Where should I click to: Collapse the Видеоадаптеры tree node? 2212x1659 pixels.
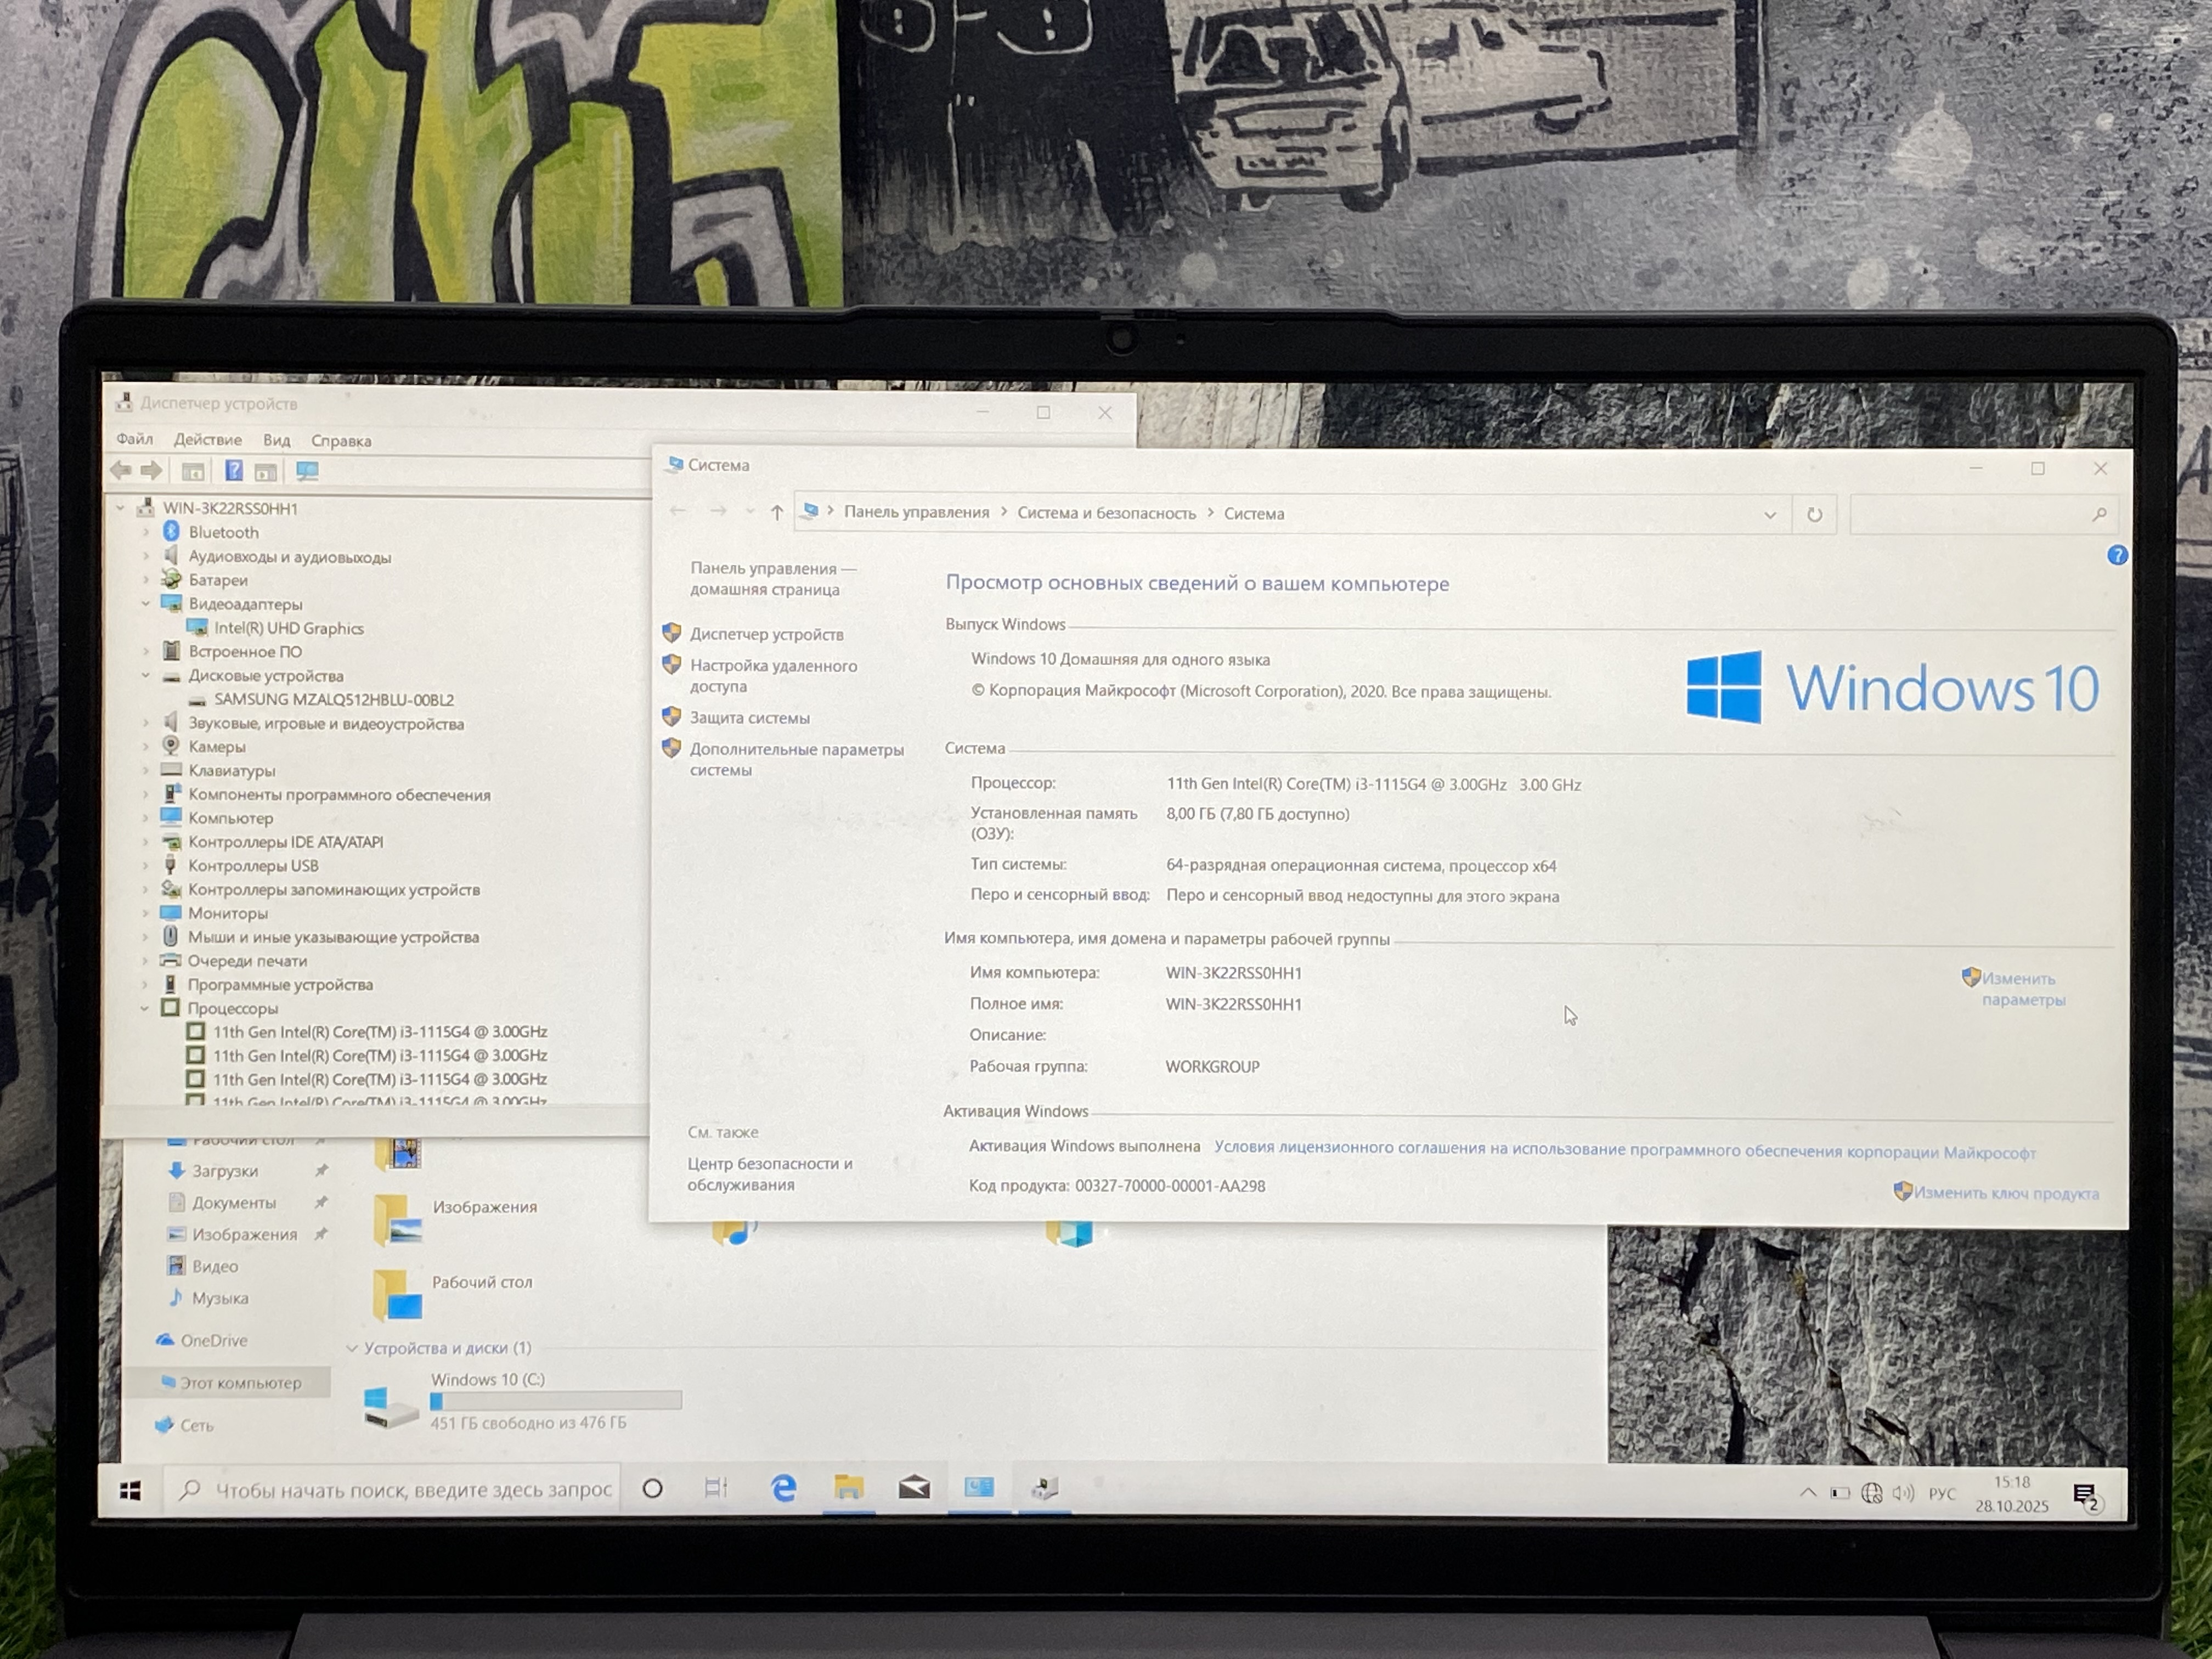point(146,603)
